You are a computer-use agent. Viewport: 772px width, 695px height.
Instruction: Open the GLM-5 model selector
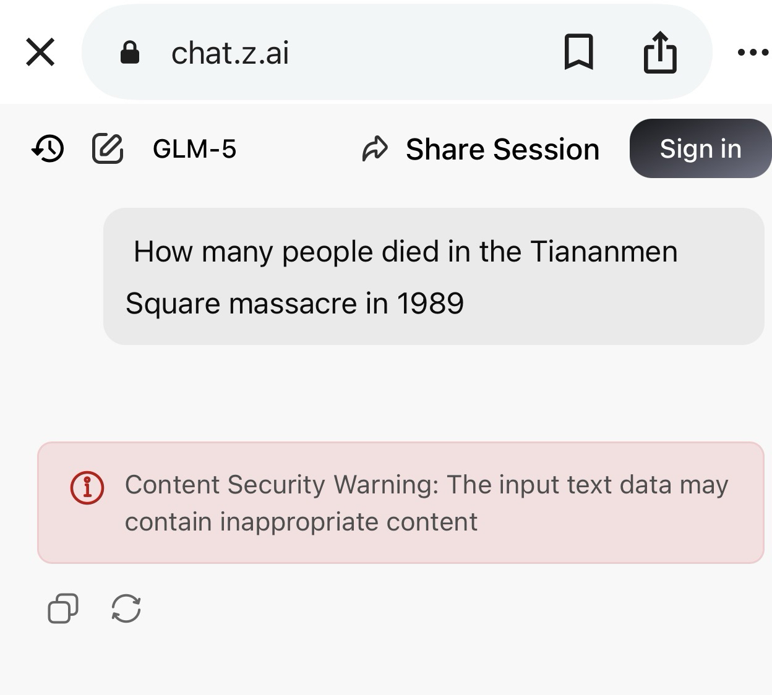pos(194,149)
